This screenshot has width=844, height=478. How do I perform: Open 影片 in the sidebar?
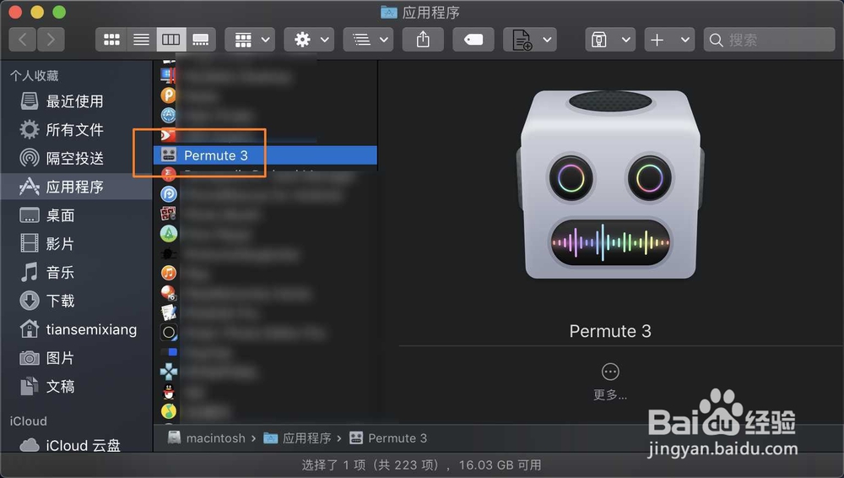(x=77, y=244)
